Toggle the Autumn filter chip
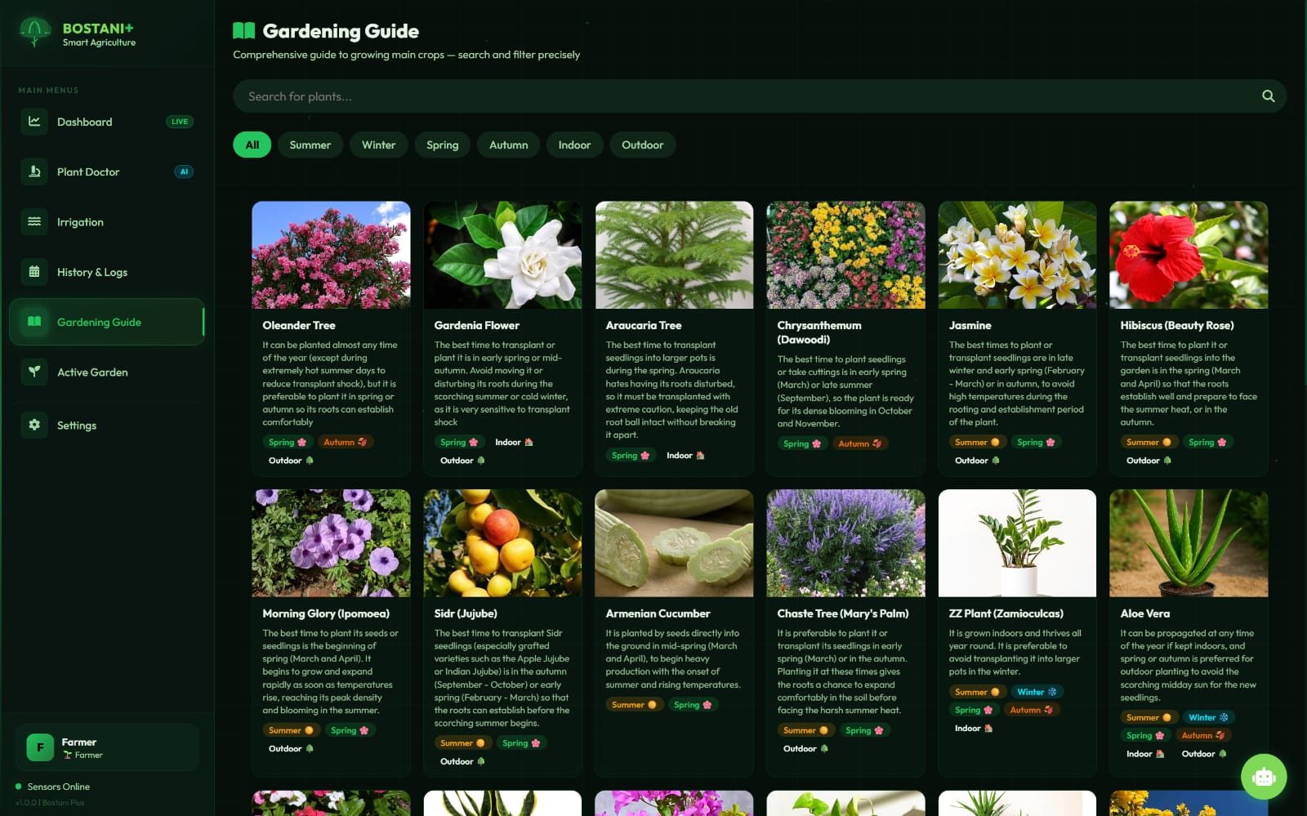 click(508, 145)
